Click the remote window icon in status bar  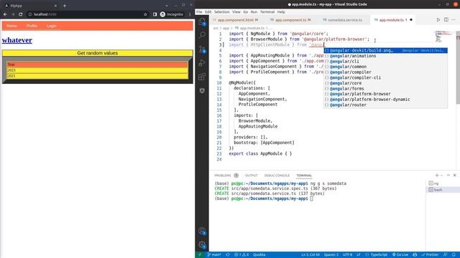[x=200, y=254]
